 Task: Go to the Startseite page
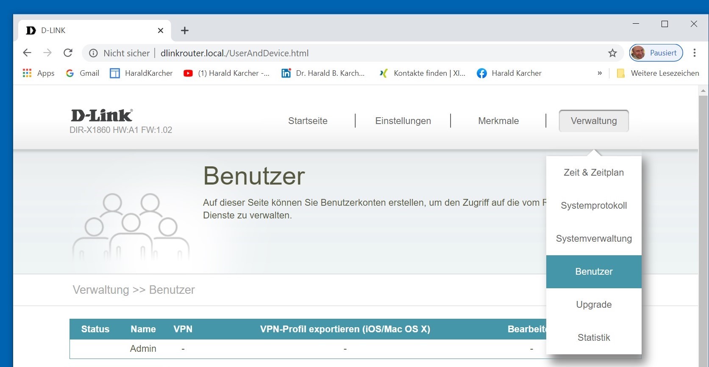click(308, 121)
